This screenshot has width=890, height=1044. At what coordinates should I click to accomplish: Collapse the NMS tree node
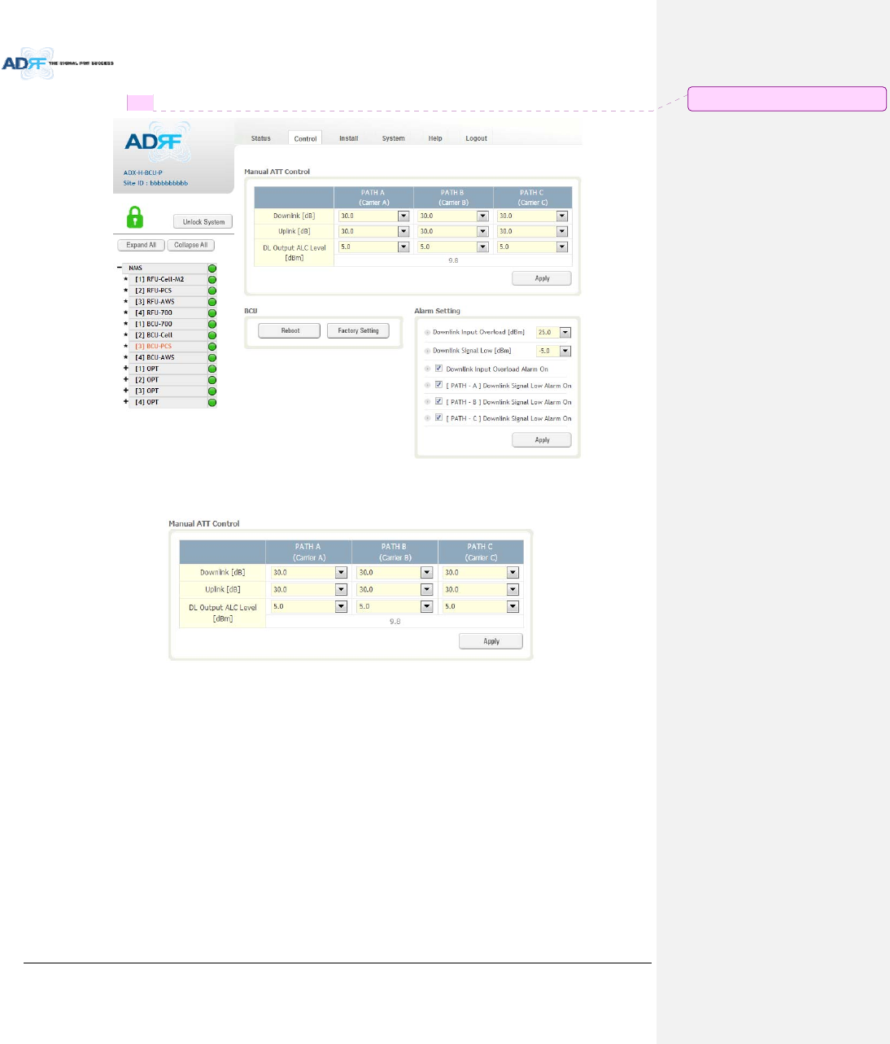pyautogui.click(x=120, y=268)
